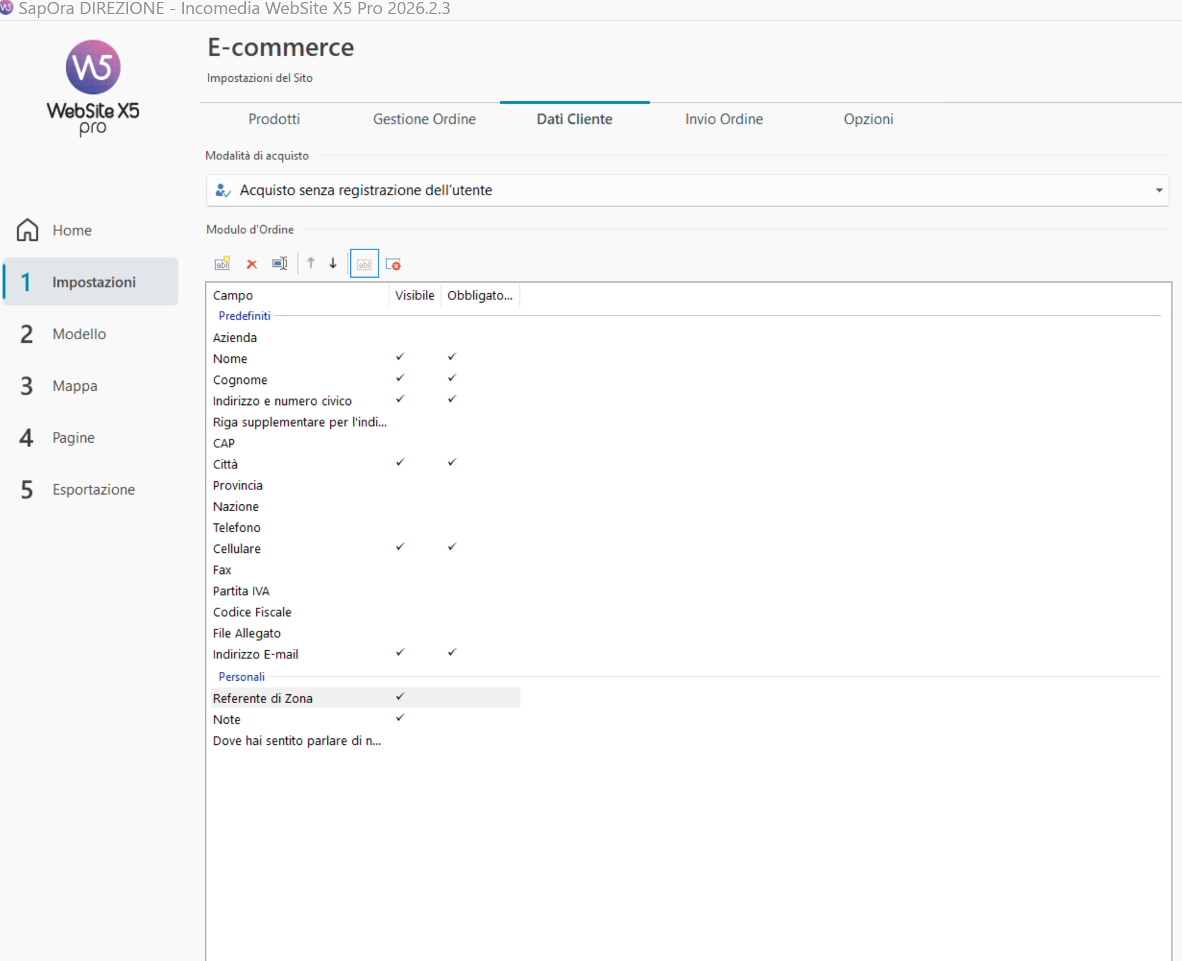Screen dimensions: 1182x961
Task: Click the Personali group header
Action: [241, 676]
